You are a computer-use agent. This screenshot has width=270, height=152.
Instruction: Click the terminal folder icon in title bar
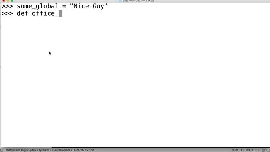pos(120,1)
